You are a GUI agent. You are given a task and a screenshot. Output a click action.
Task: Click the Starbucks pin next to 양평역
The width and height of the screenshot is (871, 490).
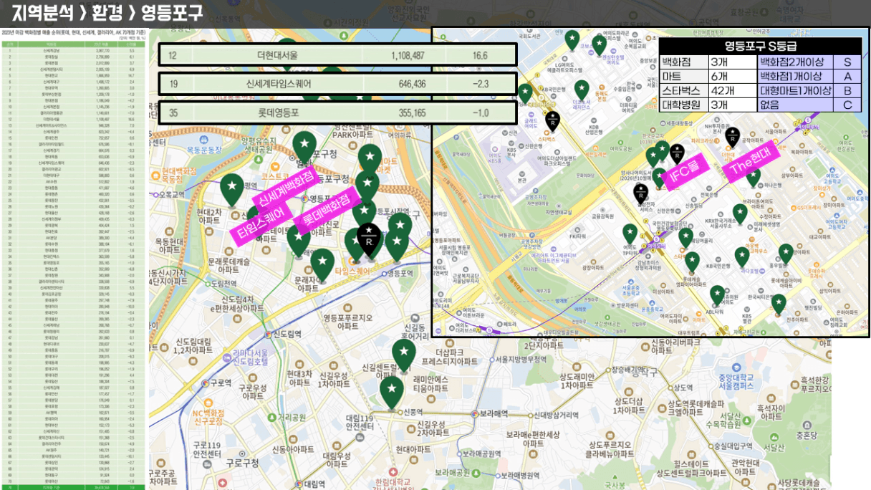coord(231,189)
